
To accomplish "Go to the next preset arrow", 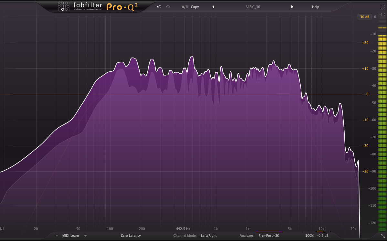I will pos(292,7).
